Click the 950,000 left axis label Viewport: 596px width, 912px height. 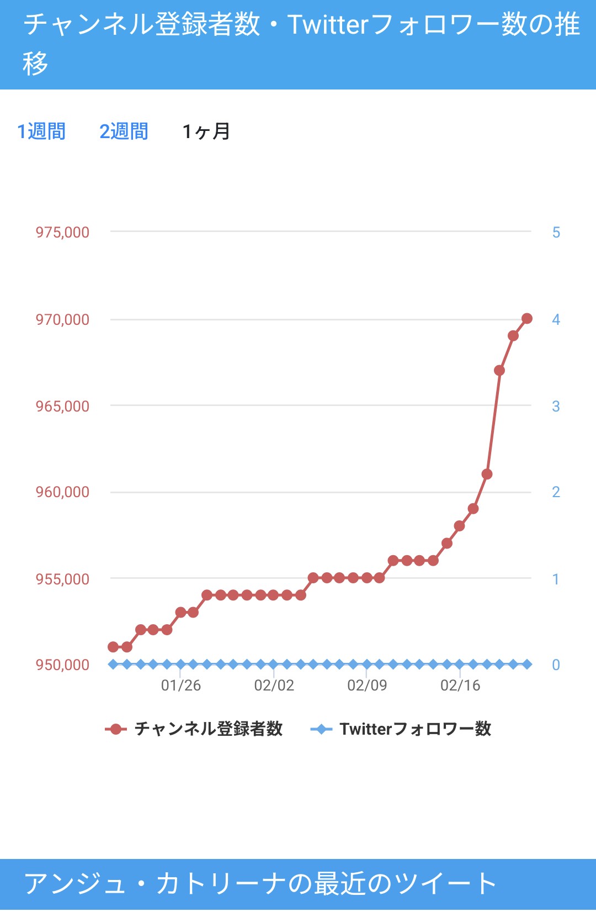62,665
